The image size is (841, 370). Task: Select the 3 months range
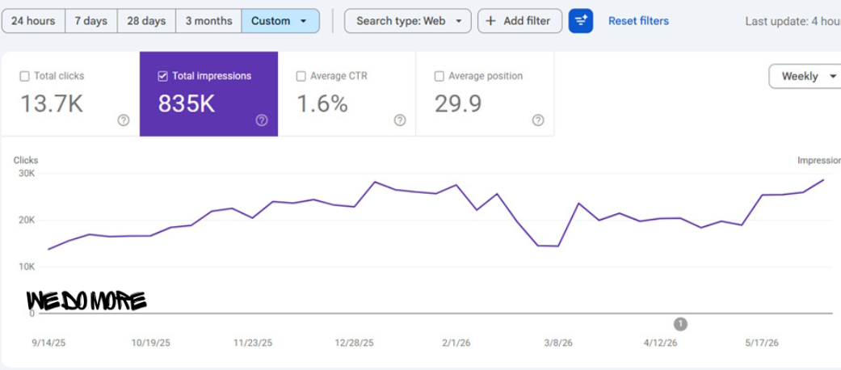pos(208,21)
